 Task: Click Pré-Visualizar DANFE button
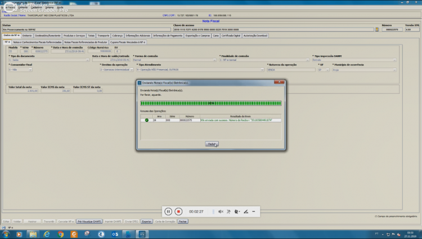(x=89, y=222)
